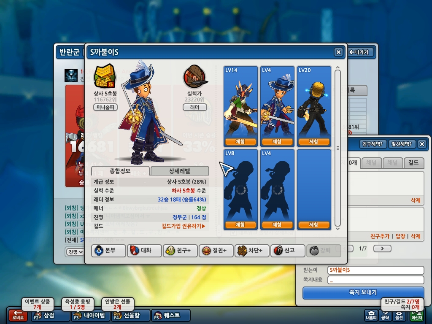The height and width of the screenshot is (324, 432).
Task: Add friend using the 친구+ icon
Action: (180, 251)
